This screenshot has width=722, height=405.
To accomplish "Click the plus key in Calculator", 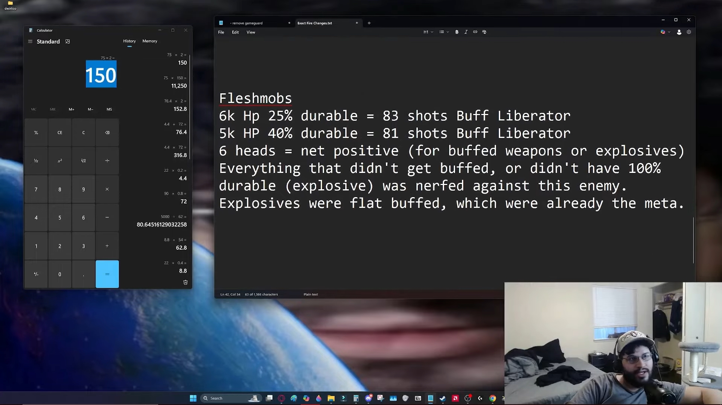I will coord(107,246).
